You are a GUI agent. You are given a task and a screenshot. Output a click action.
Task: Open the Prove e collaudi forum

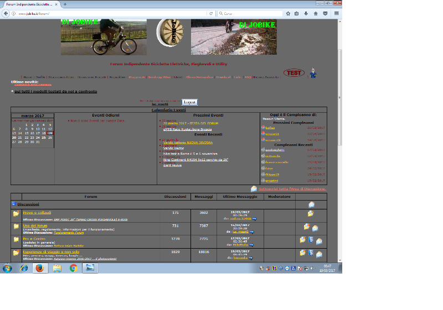(37, 213)
